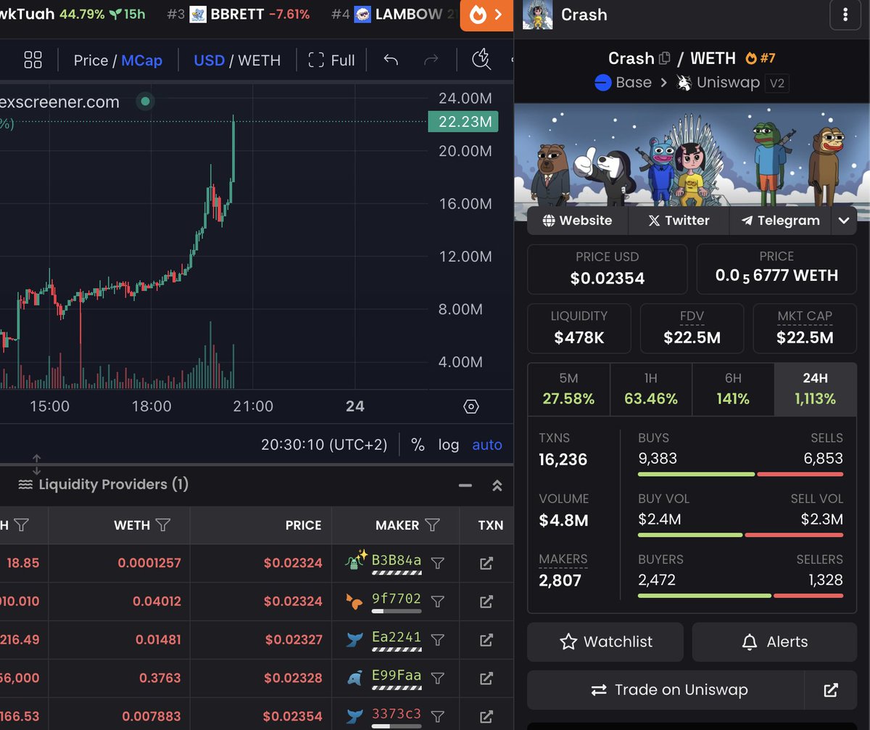The image size is (870, 730).
Task: Open the #4 LAMBOW trending token
Action: 395,15
